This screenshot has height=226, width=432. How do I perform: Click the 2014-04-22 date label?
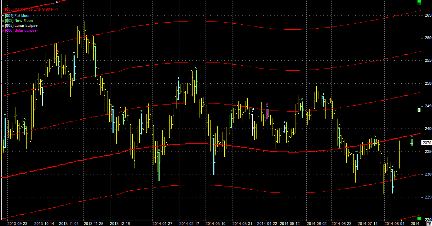tap(267, 224)
